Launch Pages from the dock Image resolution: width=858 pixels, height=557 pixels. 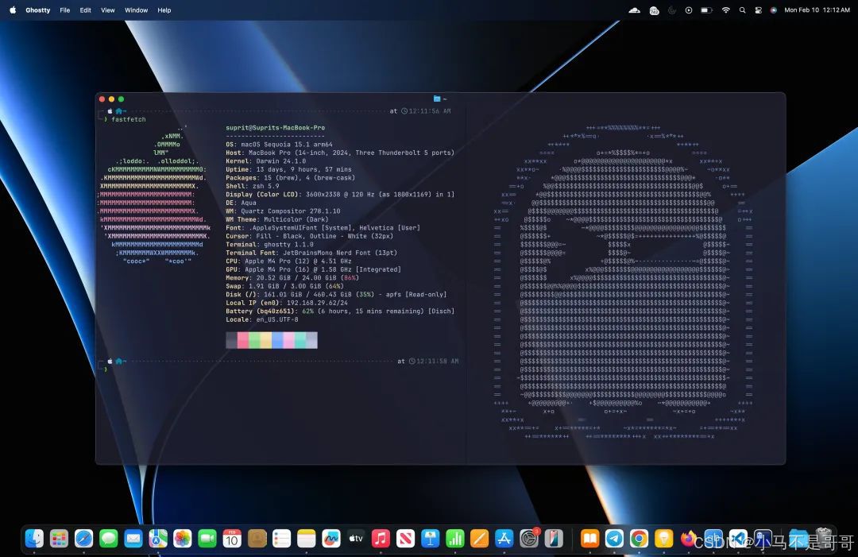coord(479,539)
